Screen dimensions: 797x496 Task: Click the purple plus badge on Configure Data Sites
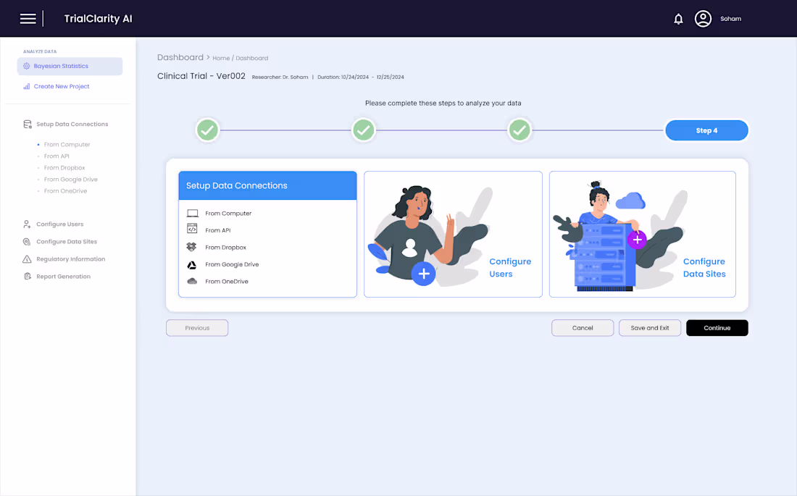click(x=637, y=240)
